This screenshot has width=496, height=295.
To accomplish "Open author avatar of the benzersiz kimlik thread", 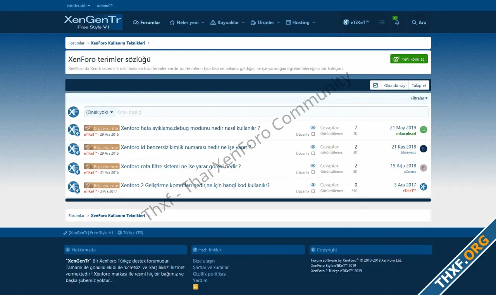I will click(x=74, y=149).
